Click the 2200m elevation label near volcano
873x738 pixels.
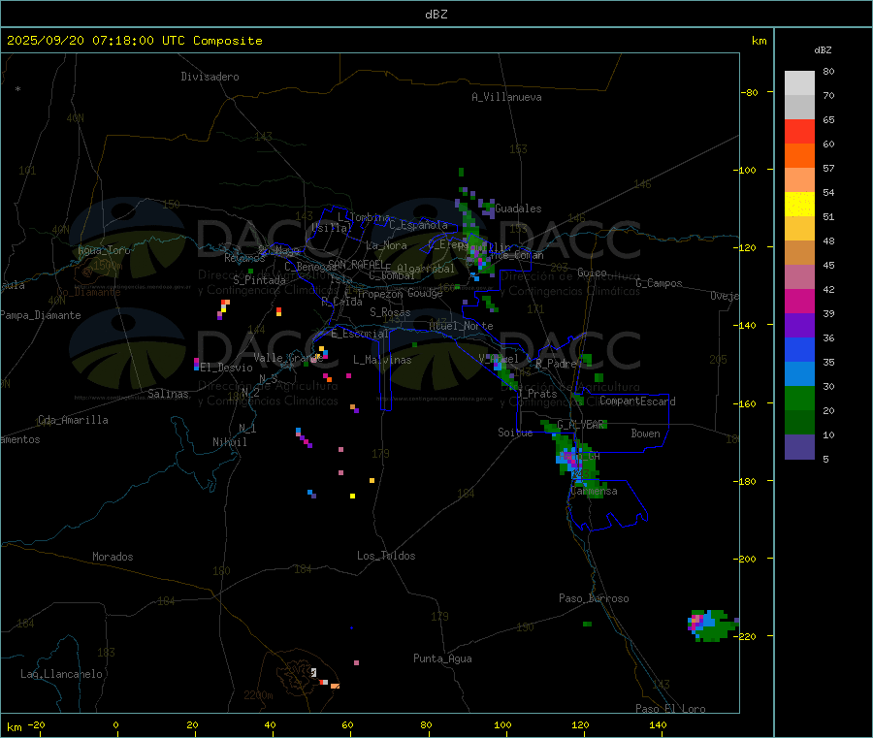pyautogui.click(x=258, y=695)
